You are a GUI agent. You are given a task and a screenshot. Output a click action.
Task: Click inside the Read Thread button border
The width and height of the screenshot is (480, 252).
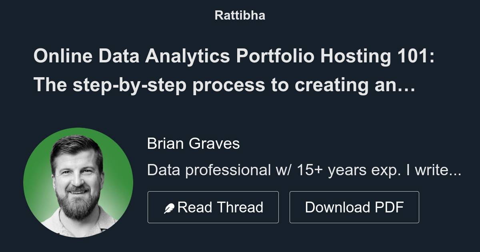213,207
